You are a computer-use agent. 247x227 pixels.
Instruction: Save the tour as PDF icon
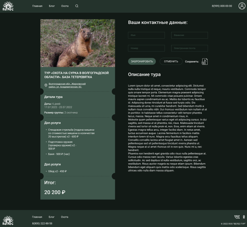205,61
